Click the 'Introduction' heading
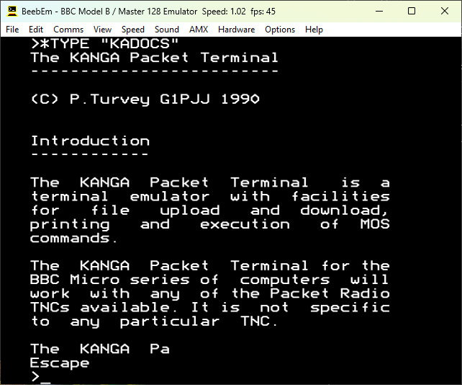 coord(90,141)
